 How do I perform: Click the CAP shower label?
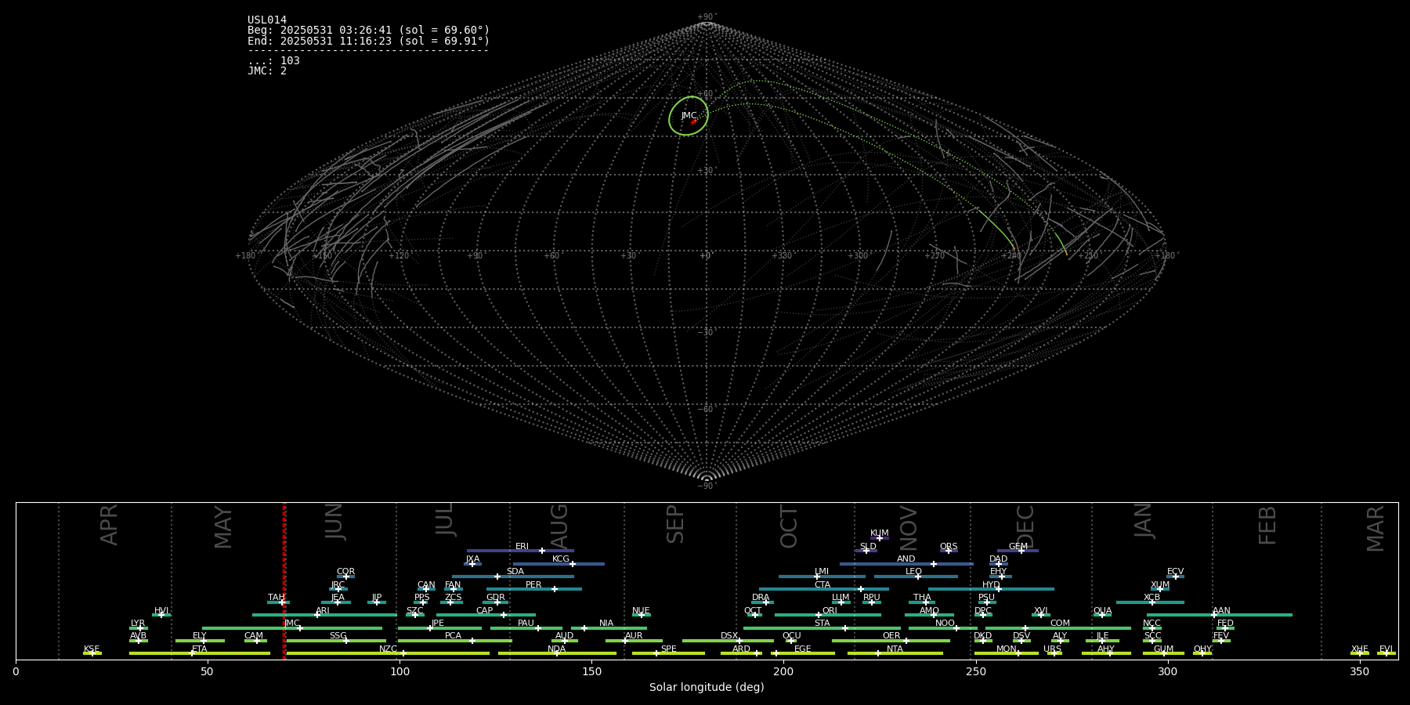click(x=484, y=611)
